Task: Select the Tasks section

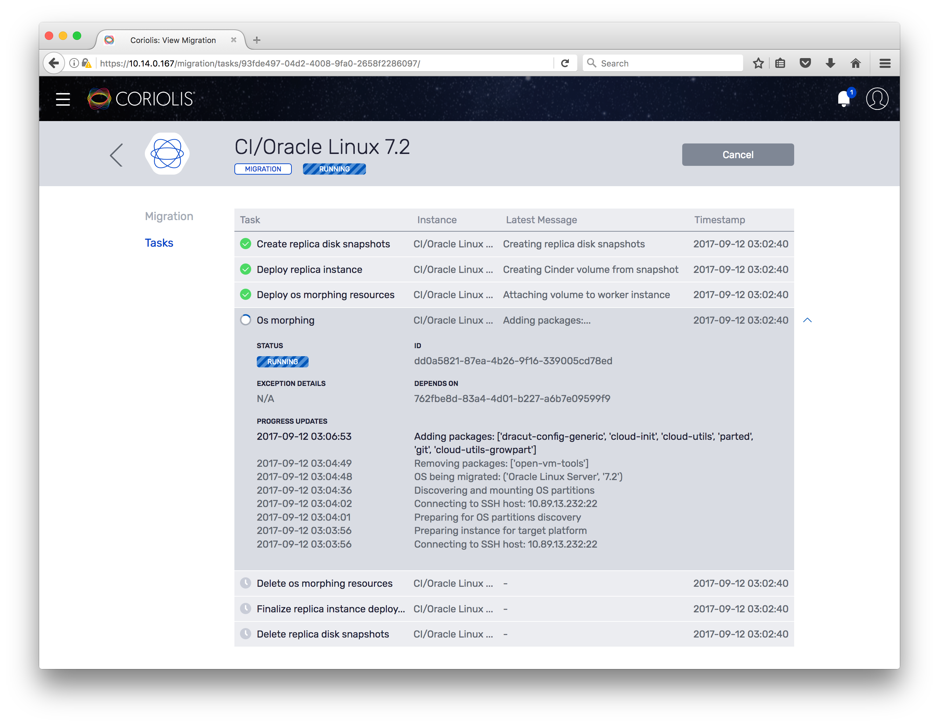Action: coord(158,243)
